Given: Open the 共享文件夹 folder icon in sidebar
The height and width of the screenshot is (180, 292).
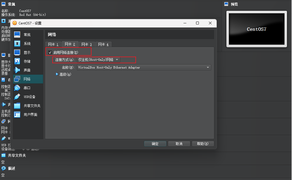Looking at the screenshot, I should 17,105.
